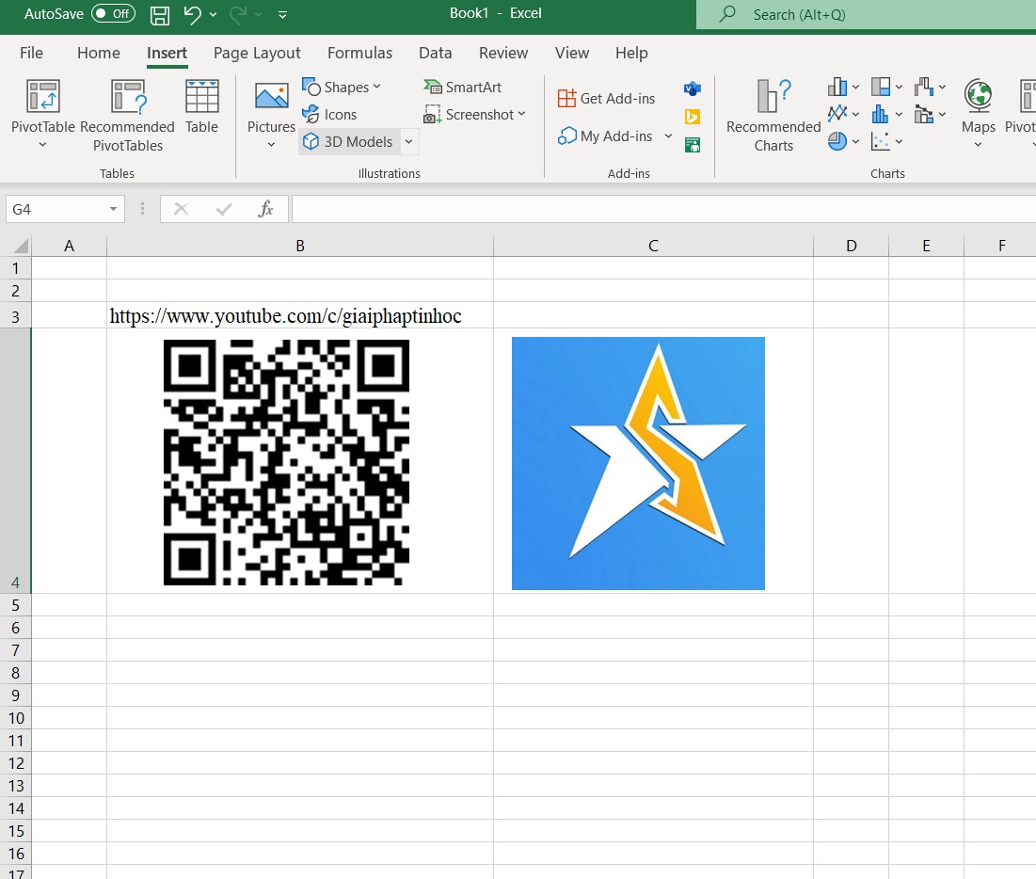Image resolution: width=1036 pixels, height=879 pixels.
Task: Click the Select All corner triangle
Action: pos(21,246)
